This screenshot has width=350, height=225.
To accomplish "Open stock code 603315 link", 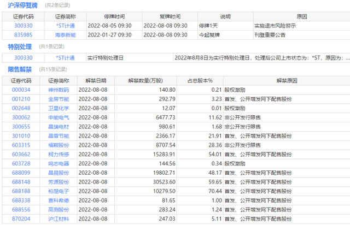I will coord(21,145).
